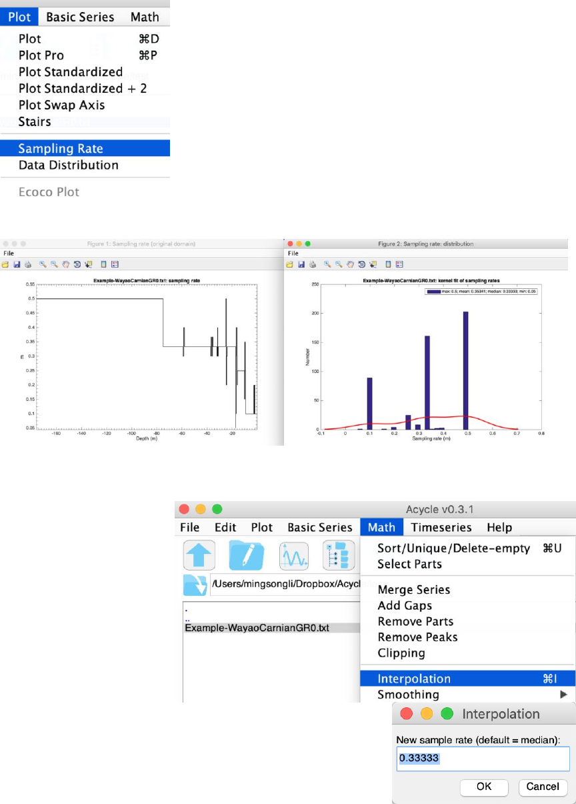Click Cancel in the Interpolation dialog
576x804 pixels.
click(x=543, y=787)
